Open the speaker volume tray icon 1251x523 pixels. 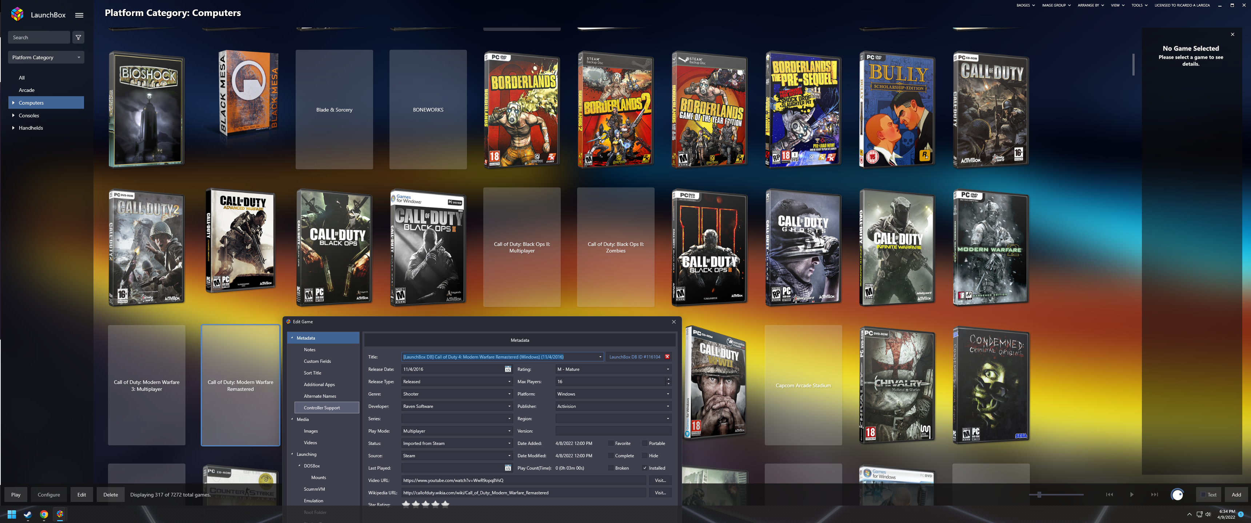[x=1208, y=514]
